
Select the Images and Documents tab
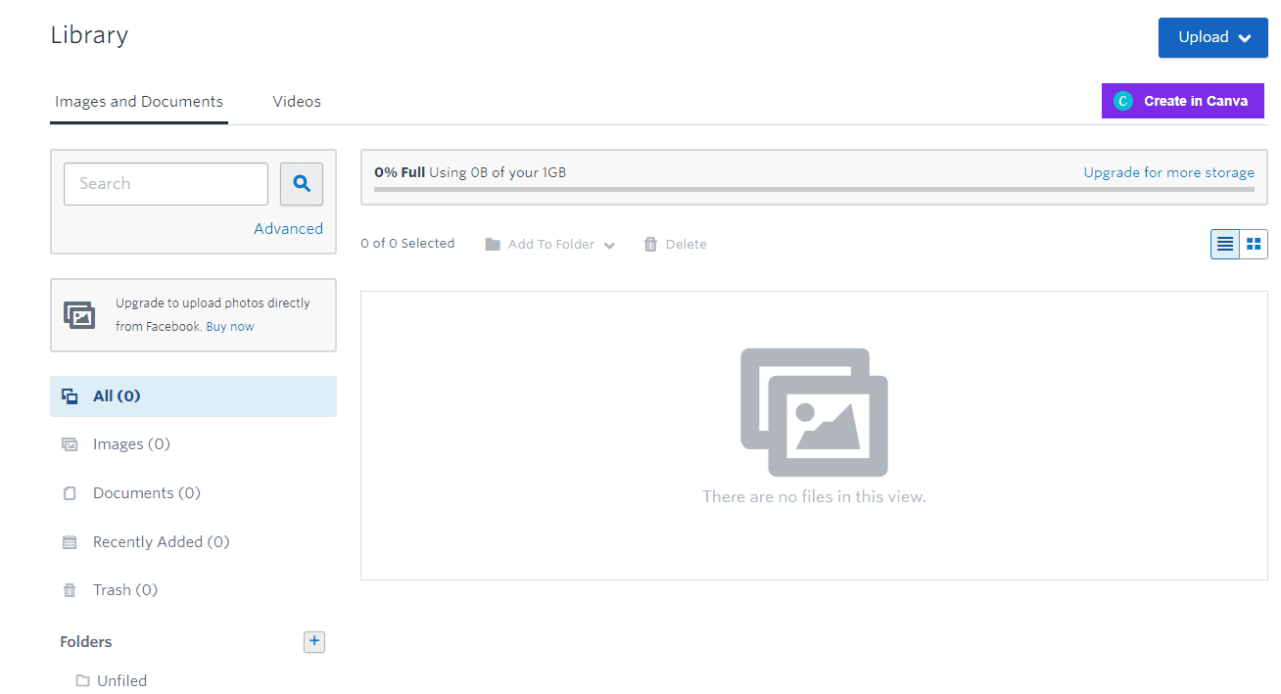point(139,101)
